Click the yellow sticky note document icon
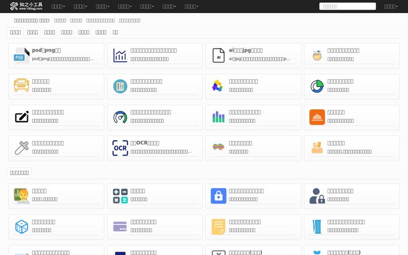 (218, 227)
